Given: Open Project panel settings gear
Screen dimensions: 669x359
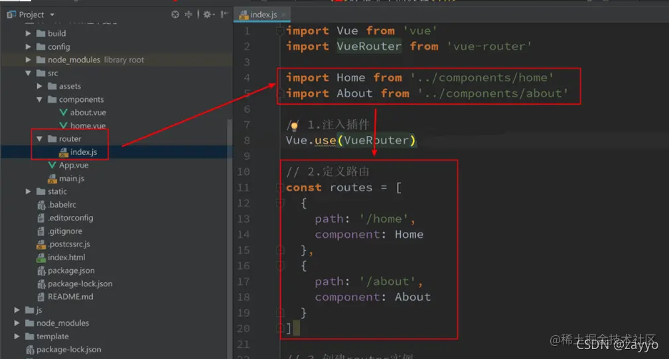Looking at the screenshot, I should 207,15.
